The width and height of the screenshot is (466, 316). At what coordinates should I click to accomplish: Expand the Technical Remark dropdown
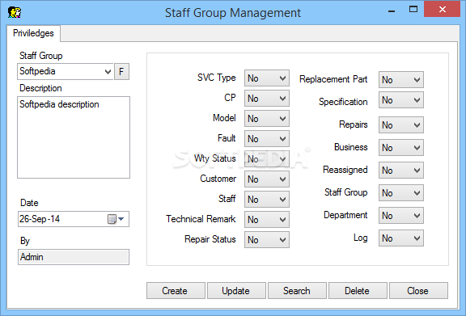pyautogui.click(x=267, y=220)
